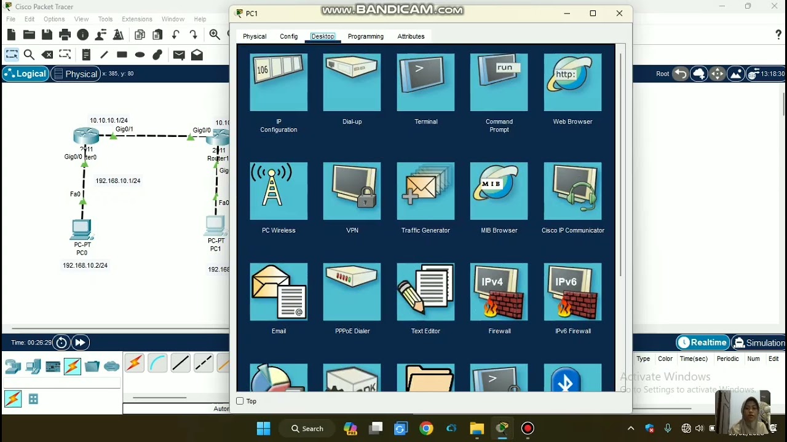Click the New Cluster cloud button
The height and width of the screenshot is (442, 787).
click(x=699, y=74)
